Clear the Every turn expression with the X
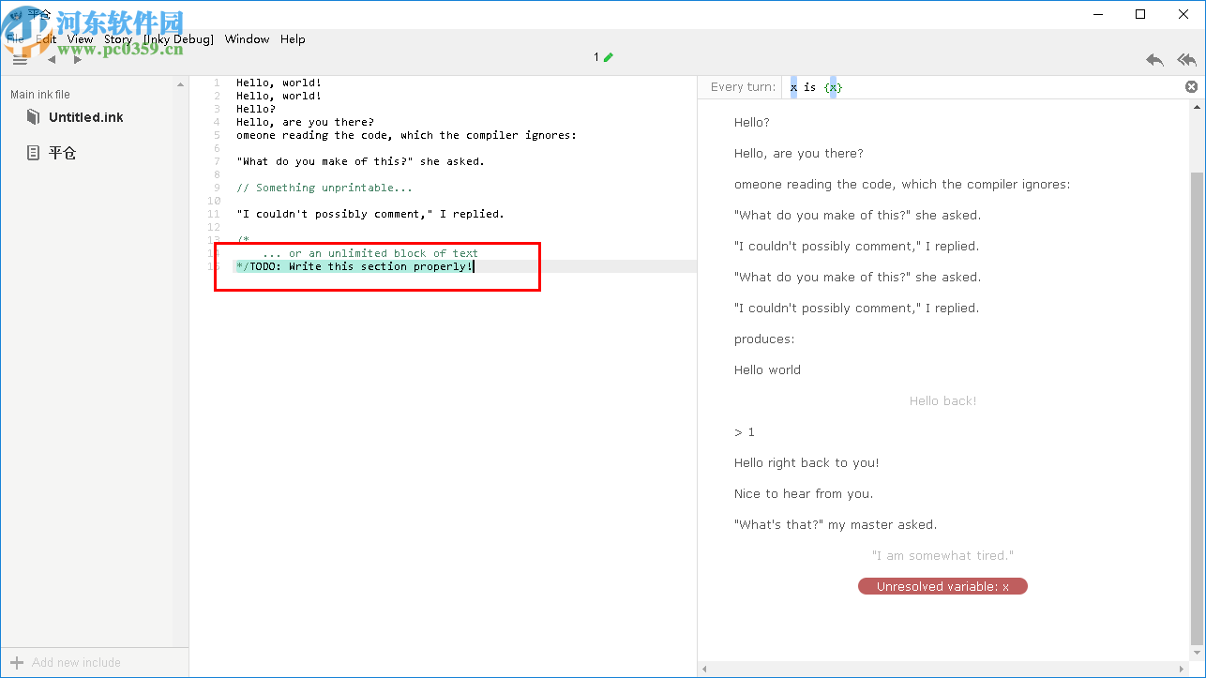 (1191, 87)
